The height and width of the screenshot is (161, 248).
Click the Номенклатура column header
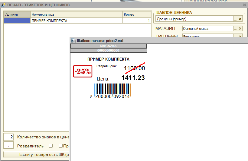(77, 14)
